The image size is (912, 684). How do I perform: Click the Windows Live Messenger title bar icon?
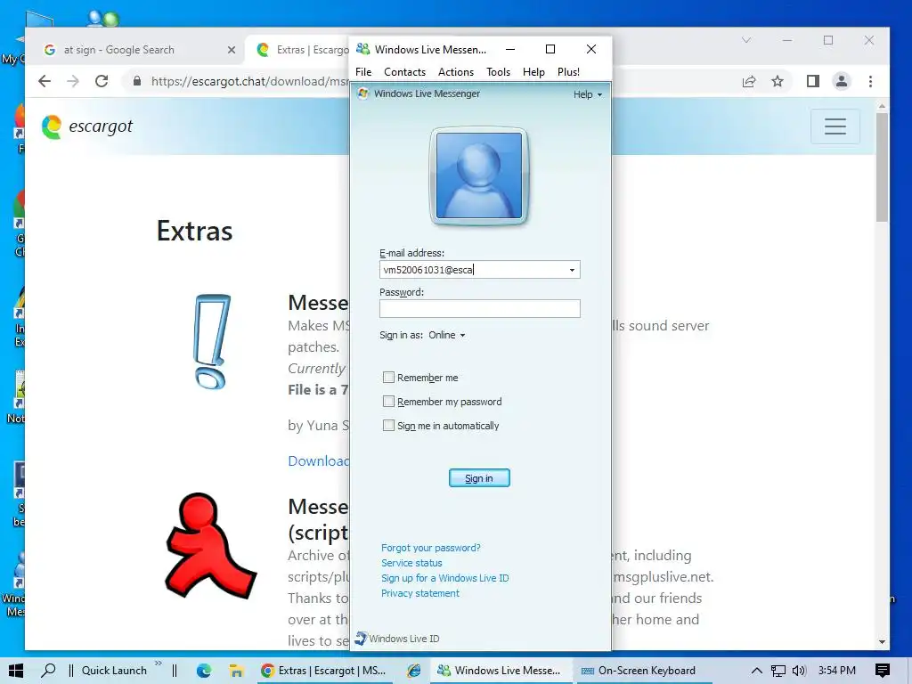[x=363, y=49]
